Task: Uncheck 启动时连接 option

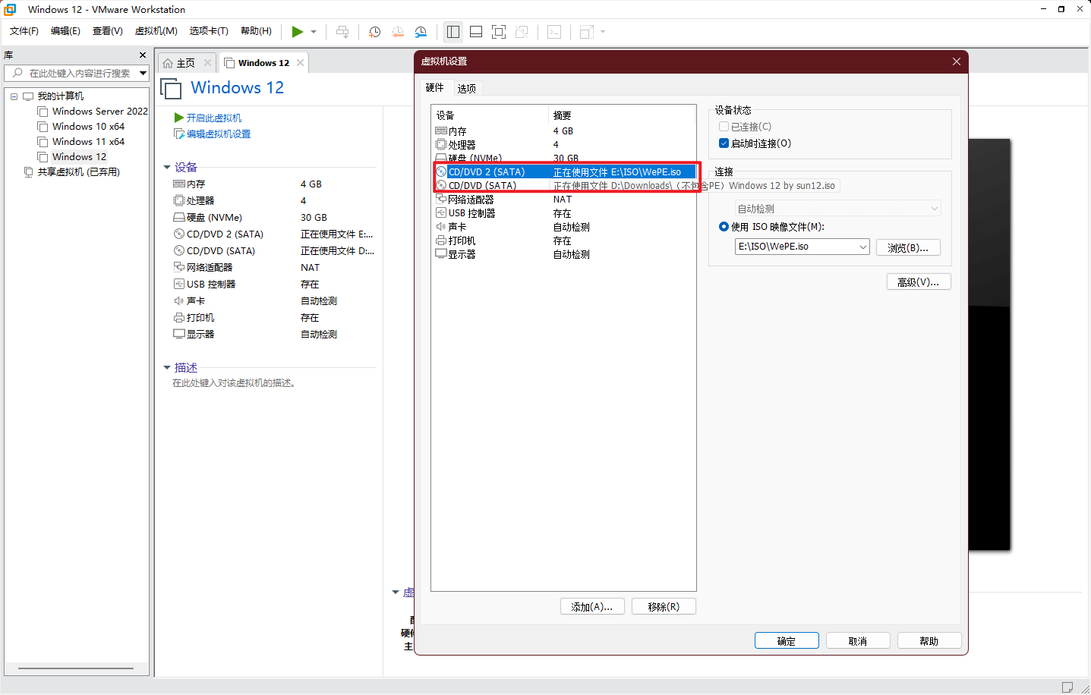Action: tap(724, 143)
